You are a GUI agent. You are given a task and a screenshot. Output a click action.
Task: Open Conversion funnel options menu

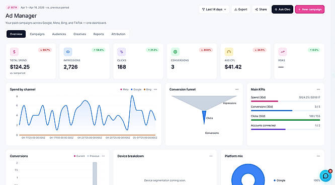coord(237,89)
